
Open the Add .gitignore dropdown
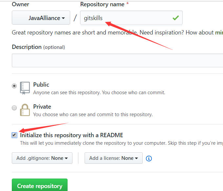pos(42,158)
